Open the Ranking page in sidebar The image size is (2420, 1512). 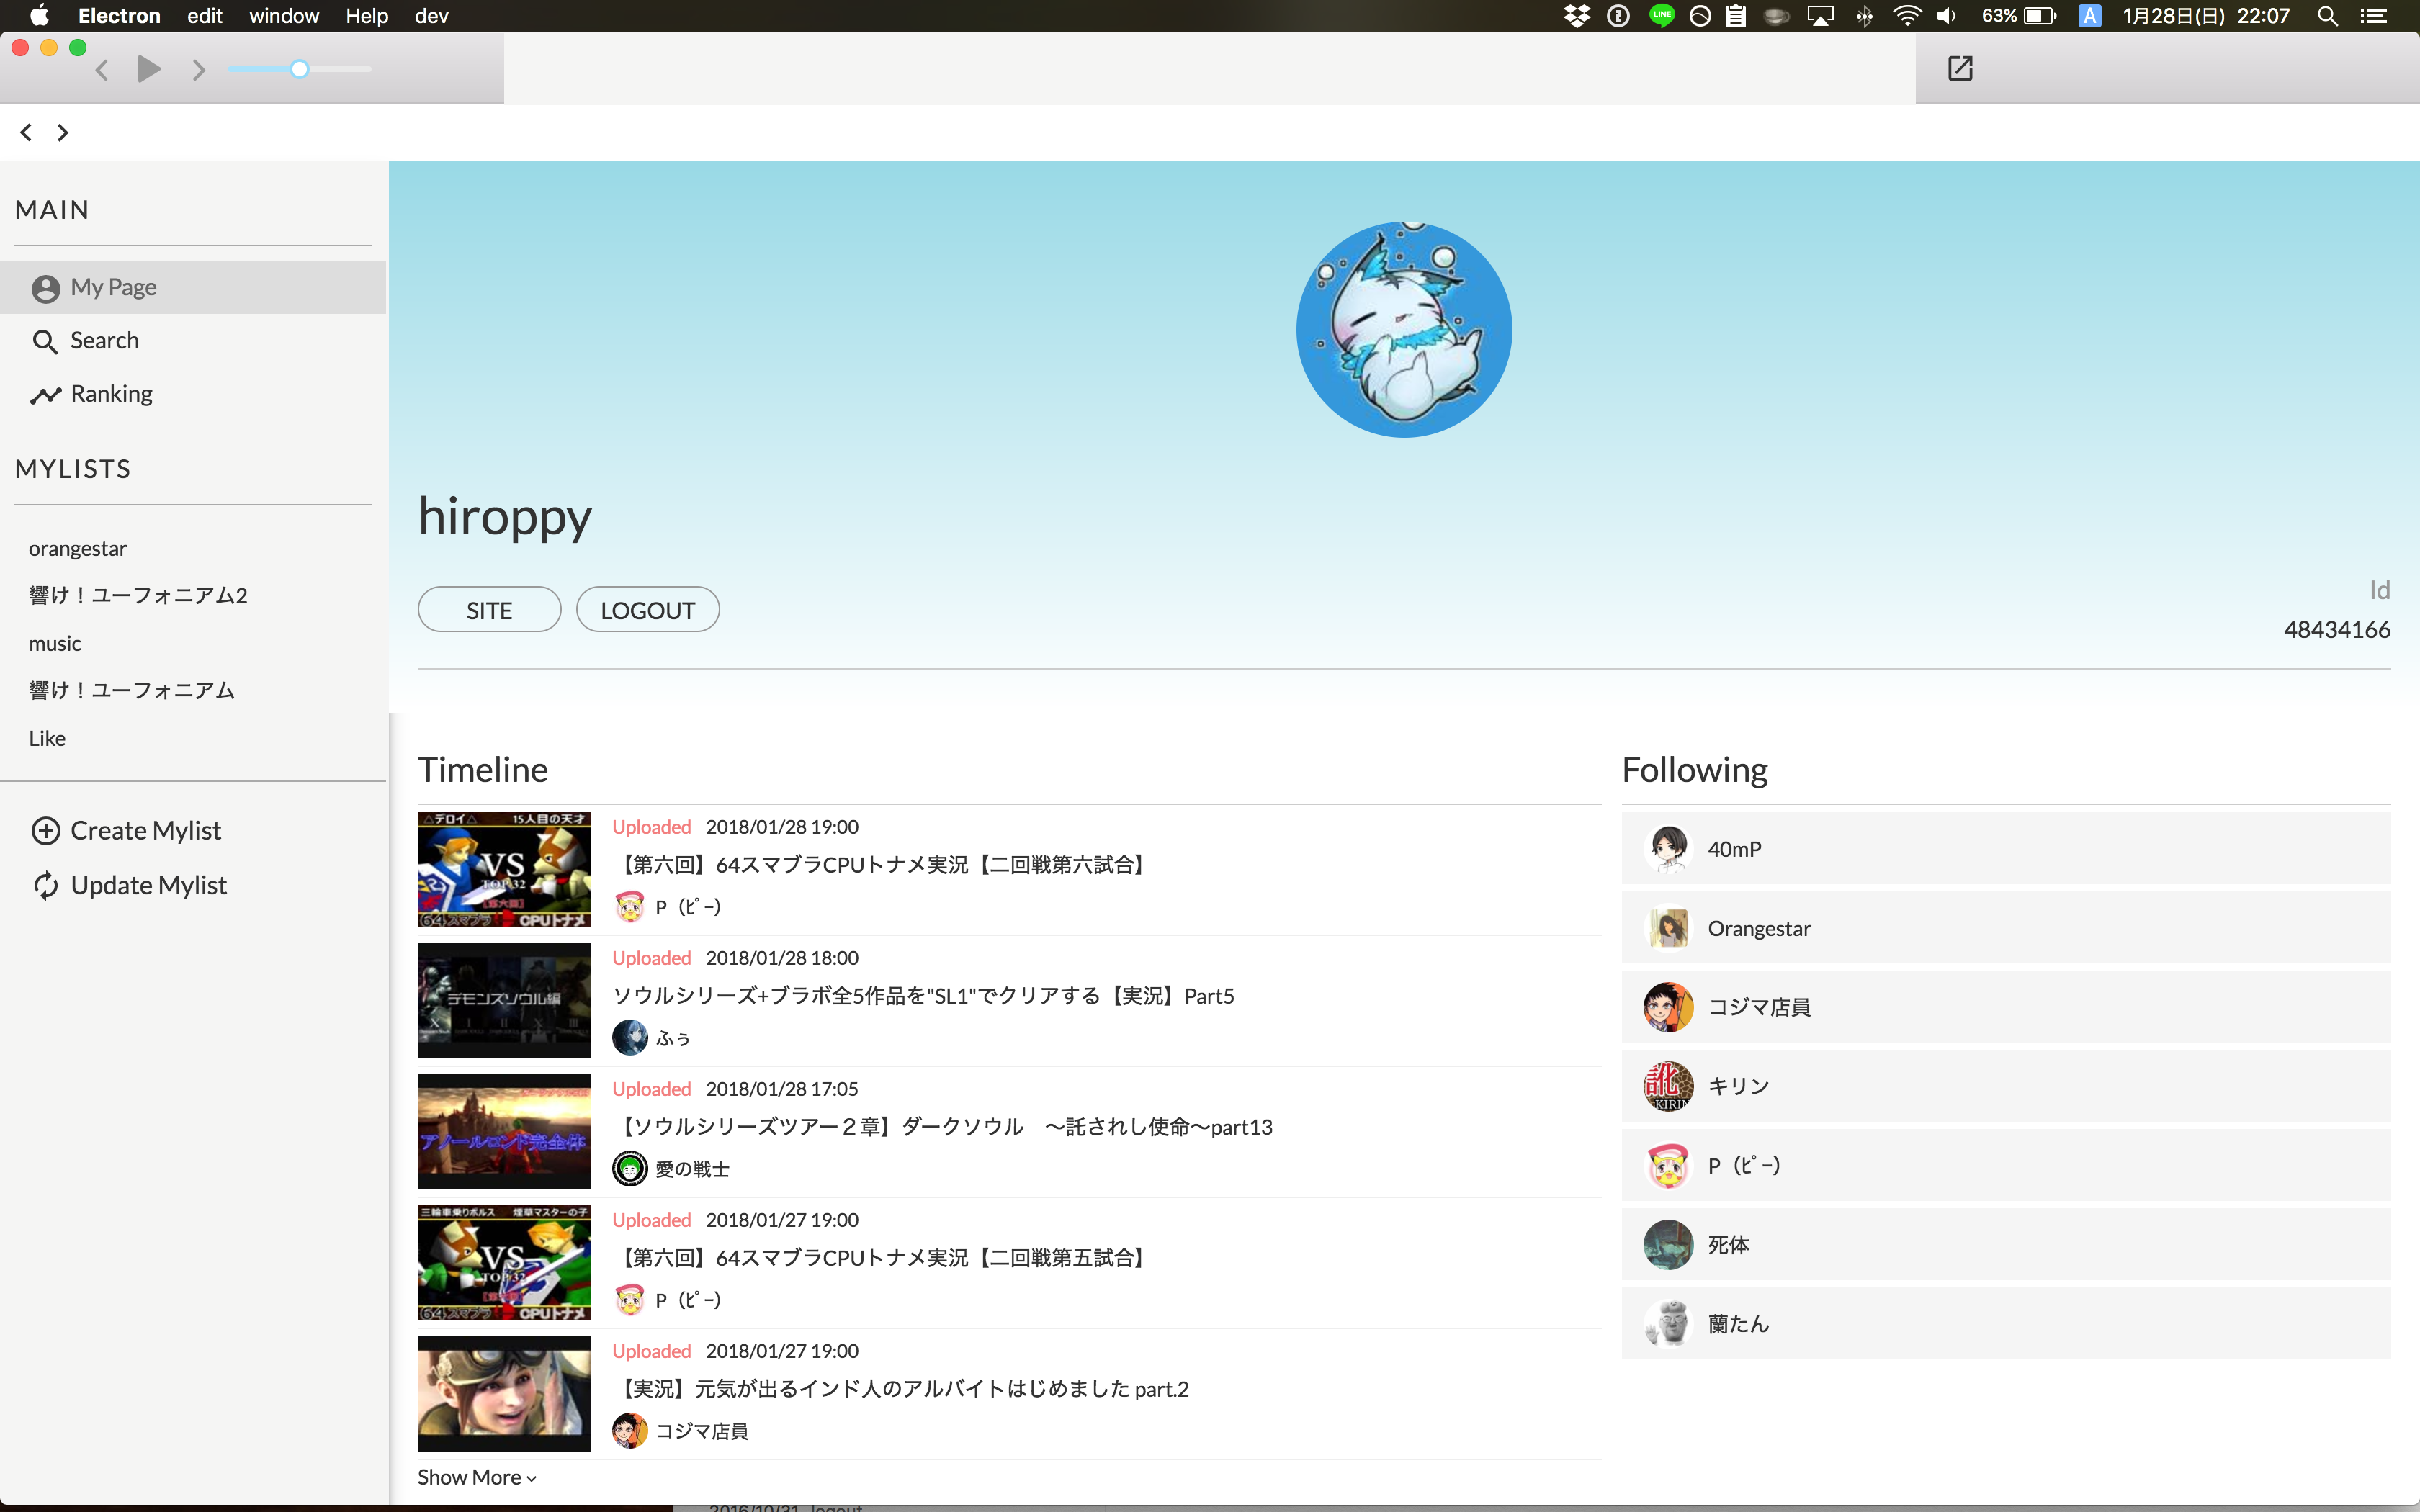(x=110, y=394)
